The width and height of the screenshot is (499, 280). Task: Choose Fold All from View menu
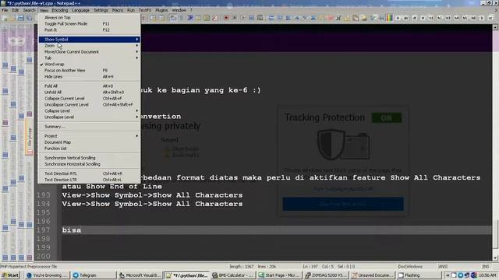tap(89, 86)
